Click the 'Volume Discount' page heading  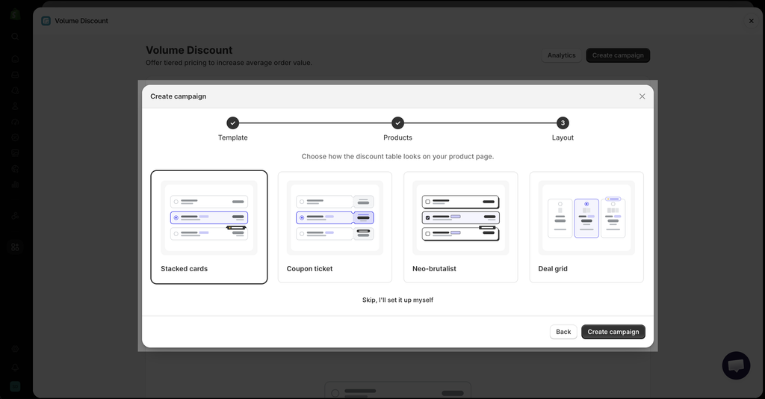pyautogui.click(x=189, y=50)
